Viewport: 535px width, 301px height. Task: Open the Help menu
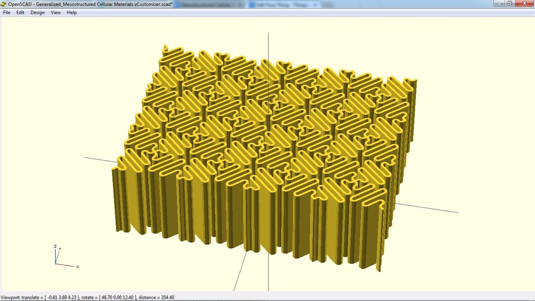point(72,13)
